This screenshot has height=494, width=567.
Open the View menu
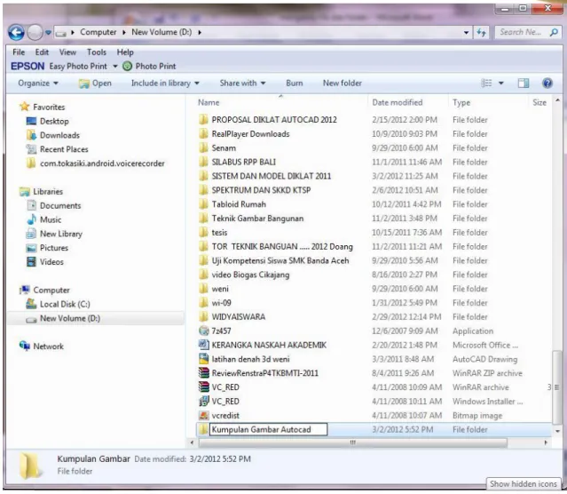pyautogui.click(x=67, y=52)
